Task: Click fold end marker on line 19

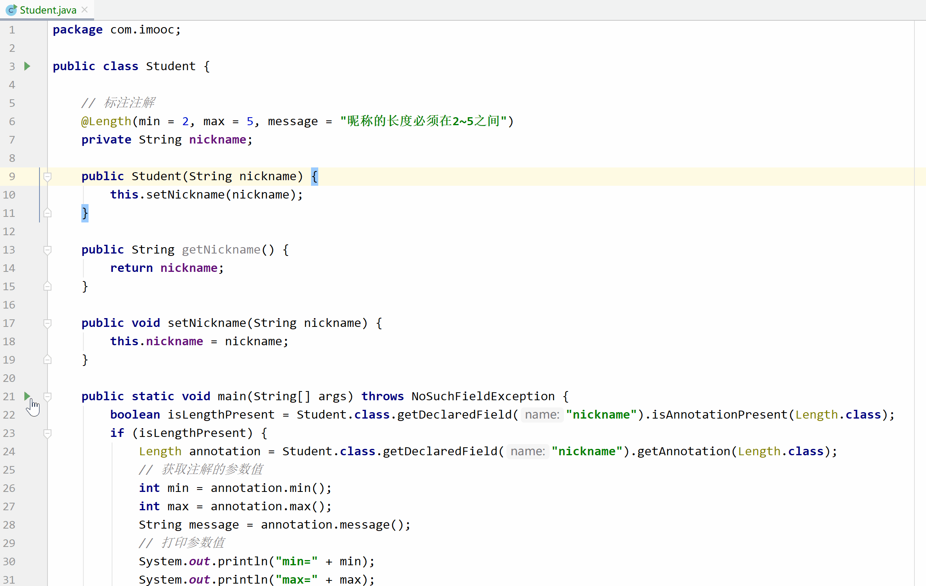Action: pyautogui.click(x=47, y=360)
